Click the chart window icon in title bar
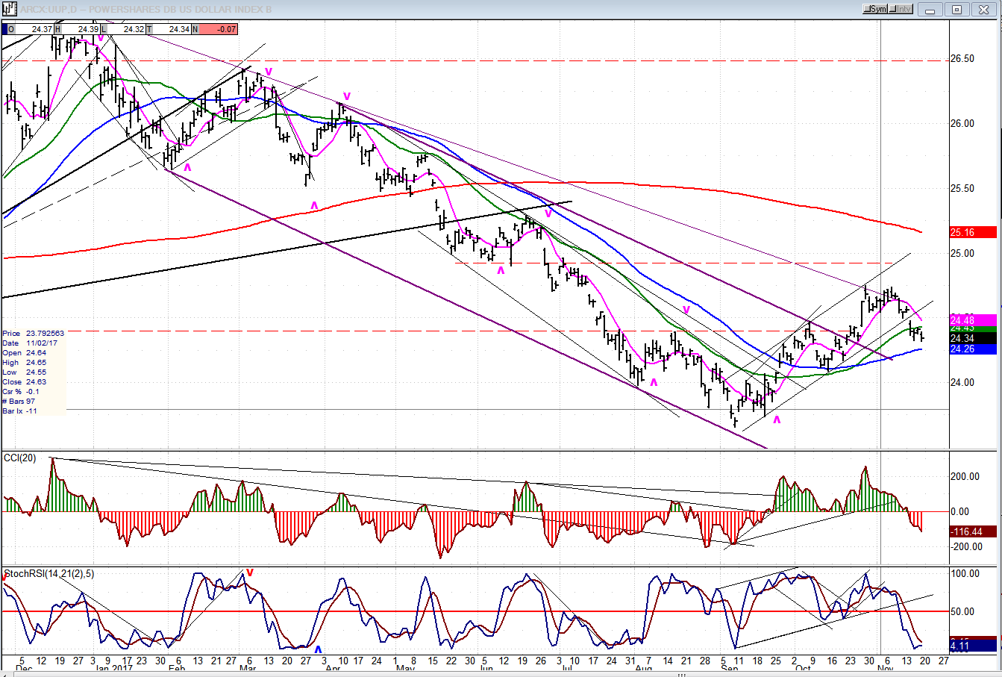 (9, 9)
